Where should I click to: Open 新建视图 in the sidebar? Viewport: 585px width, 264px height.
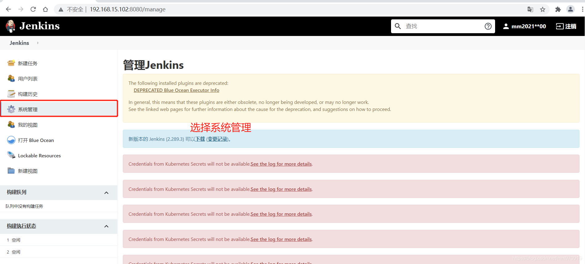[28, 171]
